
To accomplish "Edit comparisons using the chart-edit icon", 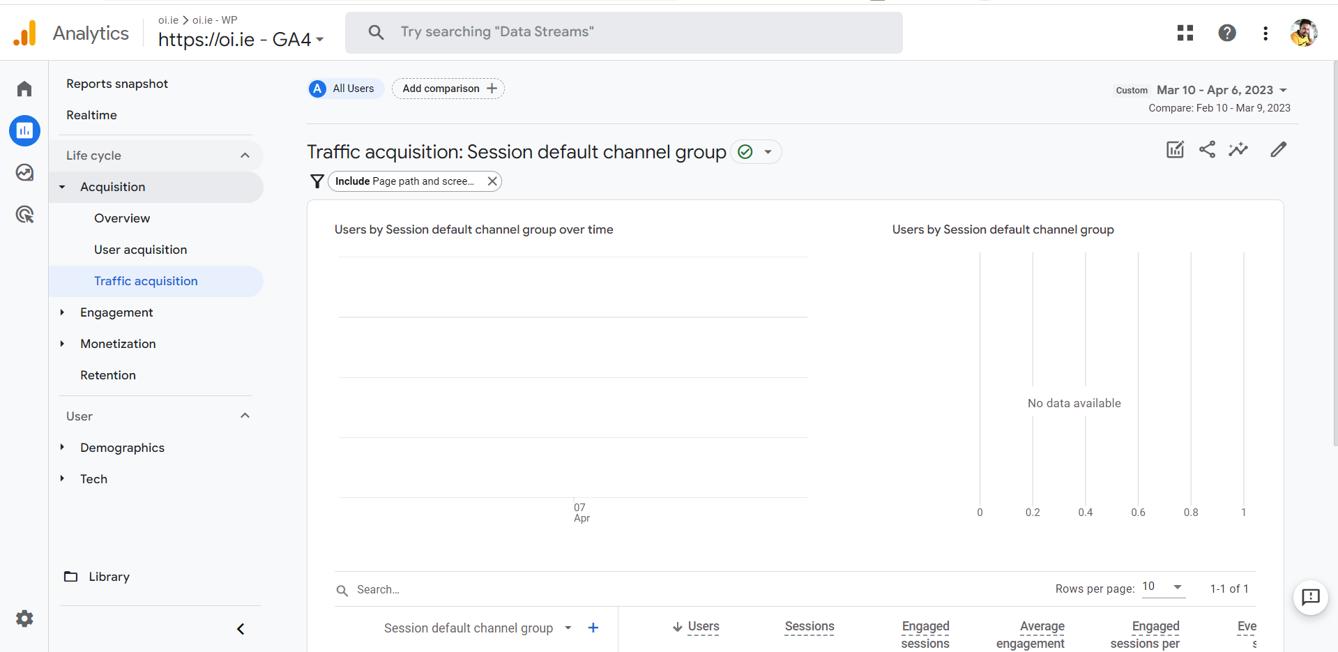I will (x=1174, y=149).
